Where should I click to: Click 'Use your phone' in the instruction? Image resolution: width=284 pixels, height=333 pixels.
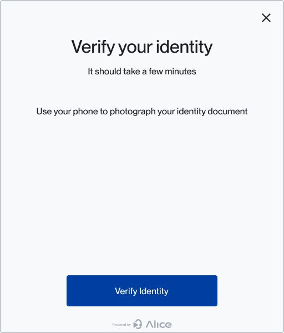click(67, 112)
